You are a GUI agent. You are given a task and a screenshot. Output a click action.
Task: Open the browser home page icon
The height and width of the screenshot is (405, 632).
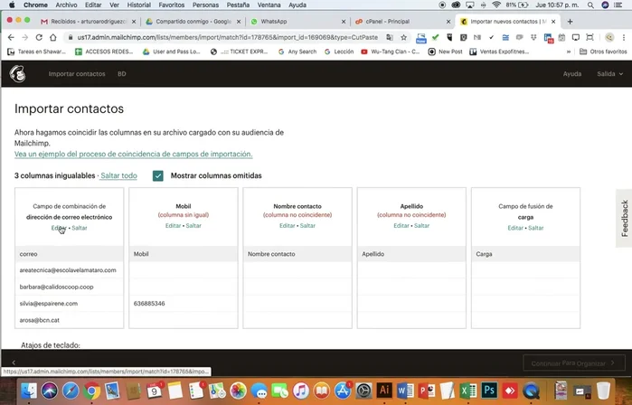pos(52,37)
